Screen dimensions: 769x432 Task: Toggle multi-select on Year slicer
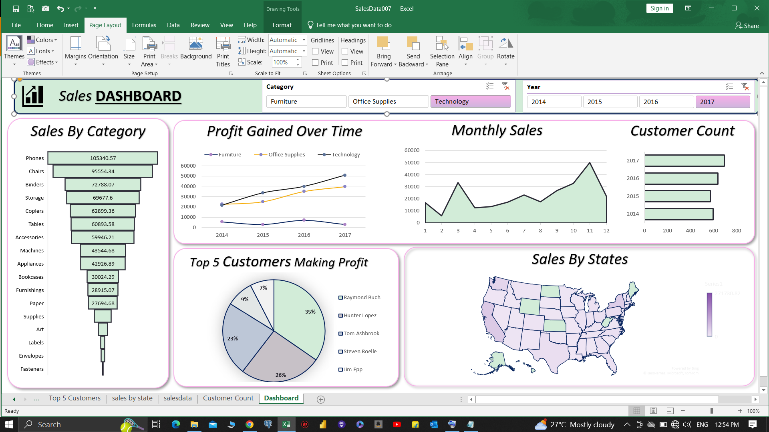(x=729, y=86)
